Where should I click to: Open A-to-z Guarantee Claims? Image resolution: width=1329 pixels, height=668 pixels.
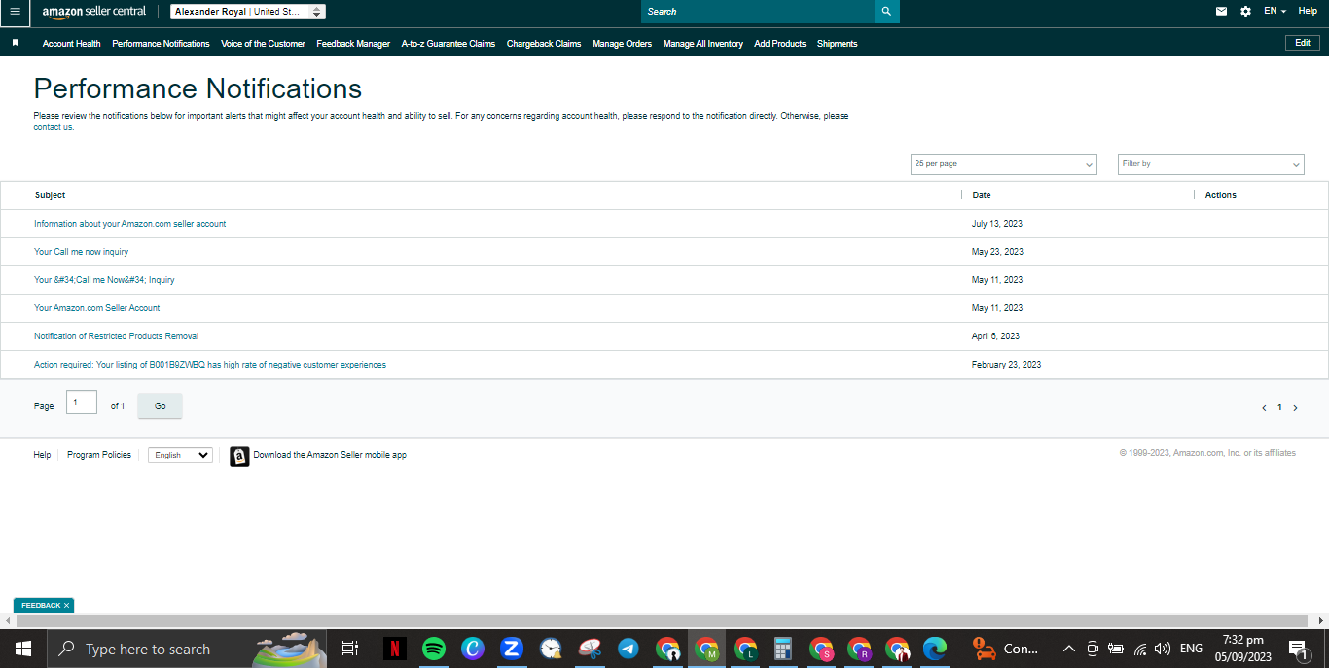449,44
